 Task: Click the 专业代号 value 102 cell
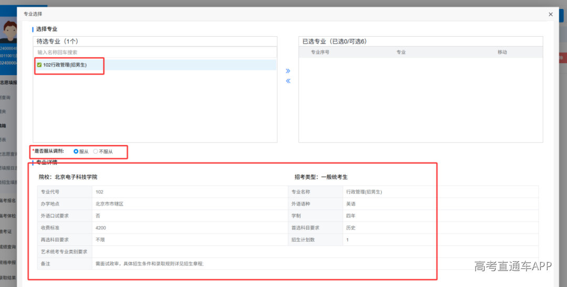(190, 192)
